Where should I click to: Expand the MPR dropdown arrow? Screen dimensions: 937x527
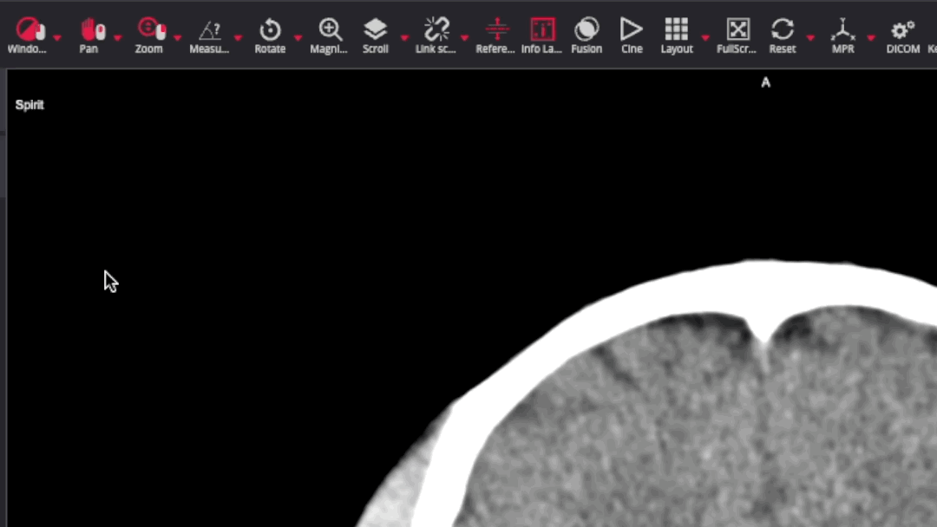871,38
